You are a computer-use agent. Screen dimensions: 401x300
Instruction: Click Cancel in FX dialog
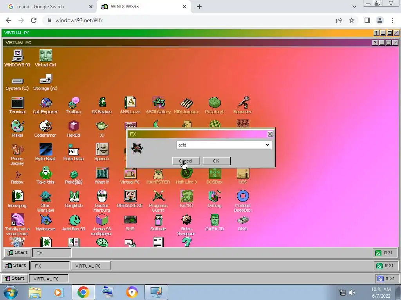(x=186, y=161)
